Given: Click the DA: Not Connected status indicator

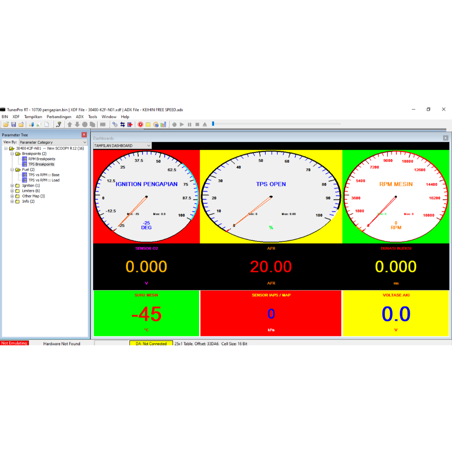Looking at the screenshot, I should (151, 343).
